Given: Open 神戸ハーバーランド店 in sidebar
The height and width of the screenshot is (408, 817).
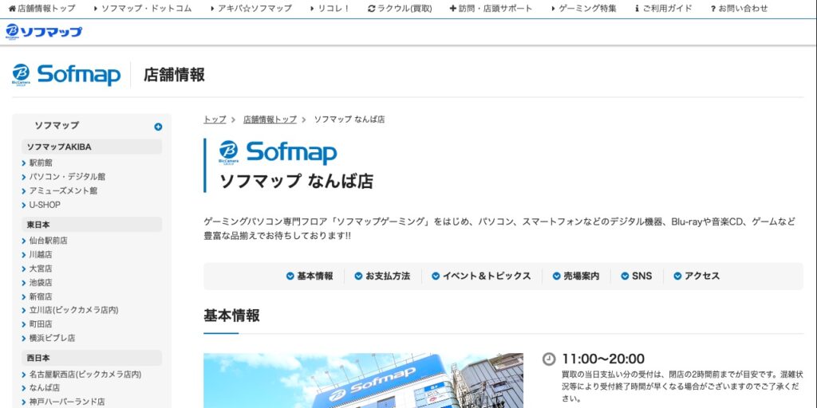Looking at the screenshot, I should (67, 402).
